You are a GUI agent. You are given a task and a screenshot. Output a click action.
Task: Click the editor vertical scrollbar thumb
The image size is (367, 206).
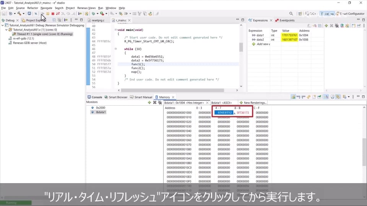pyautogui.click(x=241, y=47)
